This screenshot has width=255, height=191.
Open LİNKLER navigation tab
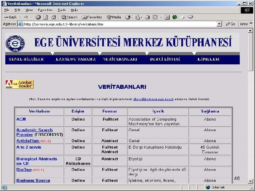coord(208,59)
